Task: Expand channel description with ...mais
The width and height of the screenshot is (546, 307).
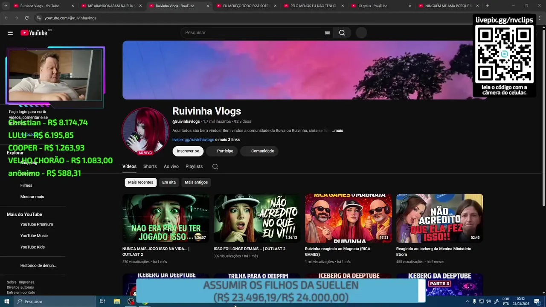Action: (337, 130)
